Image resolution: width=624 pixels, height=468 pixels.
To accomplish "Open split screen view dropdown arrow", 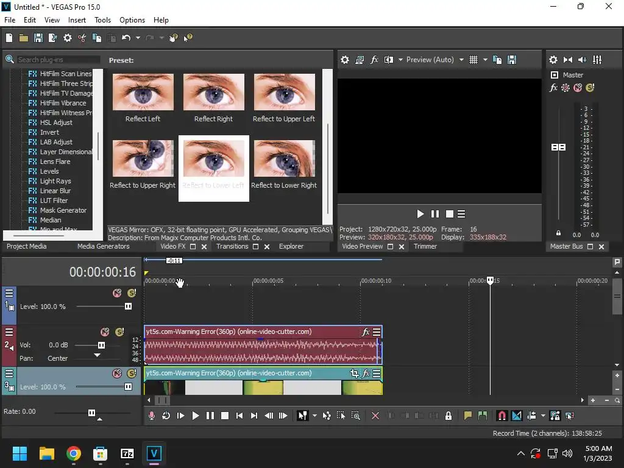I will click(x=400, y=60).
